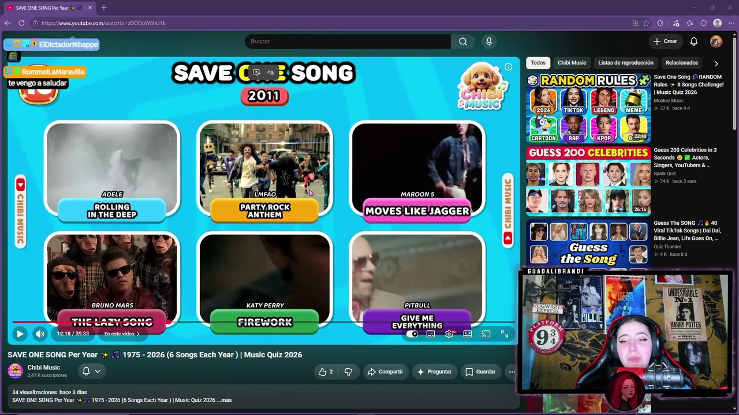Click the Compartir share button
The width and height of the screenshot is (739, 415).
point(385,372)
